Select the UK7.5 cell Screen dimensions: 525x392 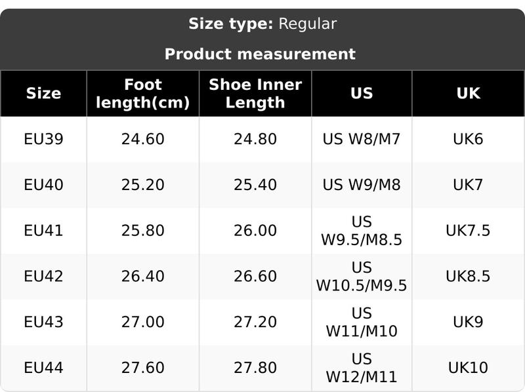[x=468, y=231]
